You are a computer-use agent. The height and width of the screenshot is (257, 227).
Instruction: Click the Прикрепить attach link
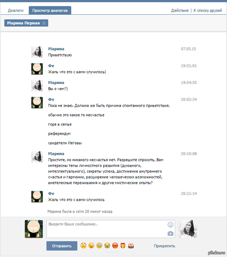[x=165, y=246]
